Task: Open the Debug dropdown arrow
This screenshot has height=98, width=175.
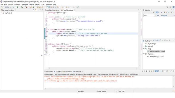Action: tap(15, 7)
